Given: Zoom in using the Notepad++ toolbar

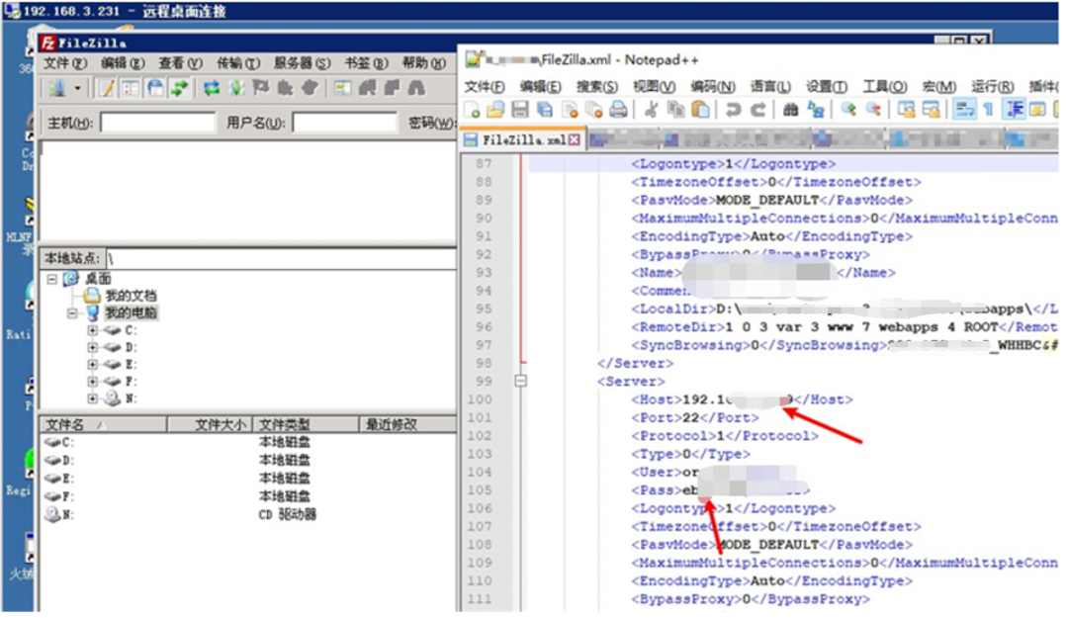Looking at the screenshot, I should (848, 109).
